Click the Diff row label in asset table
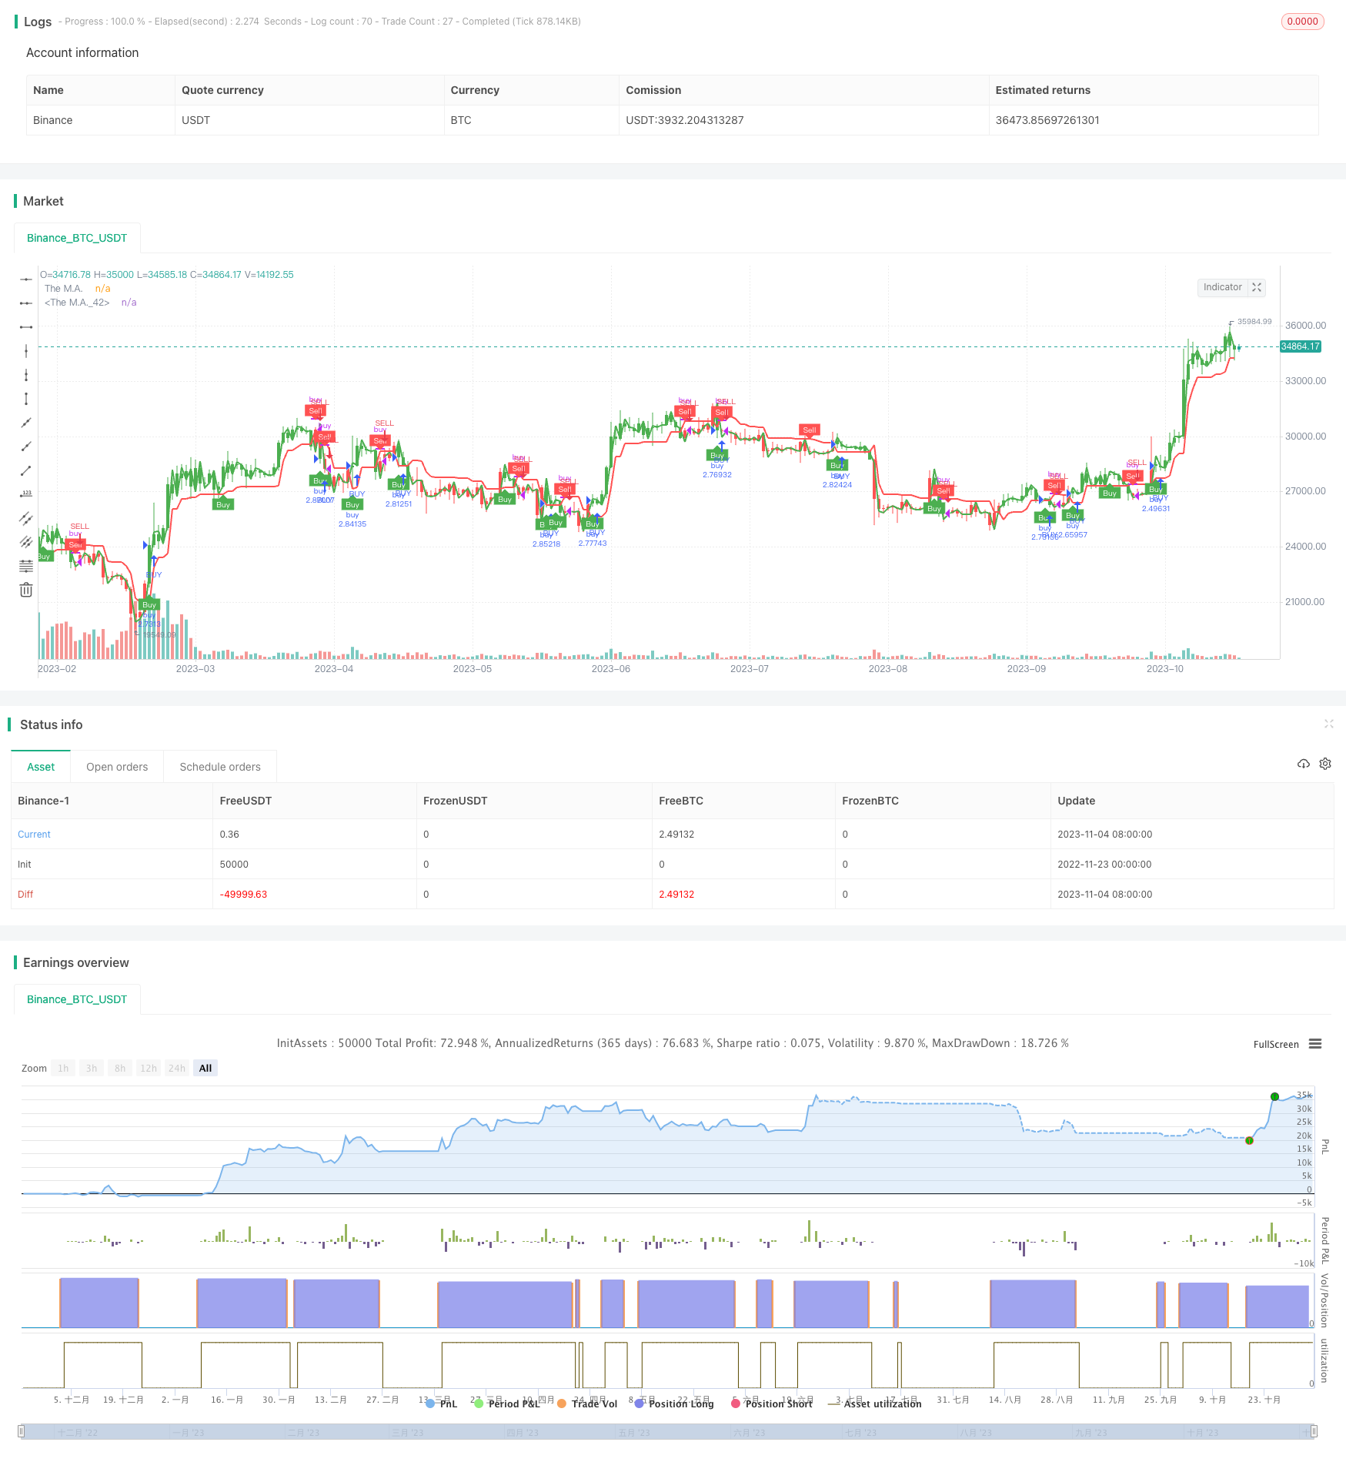 click(x=25, y=895)
